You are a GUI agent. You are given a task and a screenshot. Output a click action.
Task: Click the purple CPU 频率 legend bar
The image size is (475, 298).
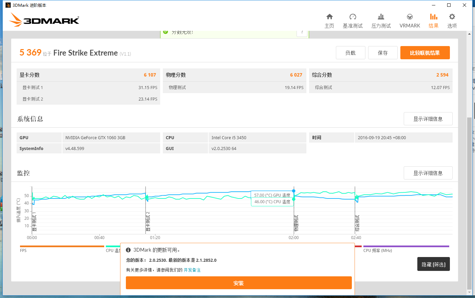(406, 247)
